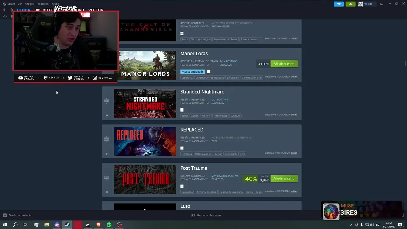The height and width of the screenshot is (229, 407).
Task: Open the Stranded Nightmare title link
Action: pos(202,92)
